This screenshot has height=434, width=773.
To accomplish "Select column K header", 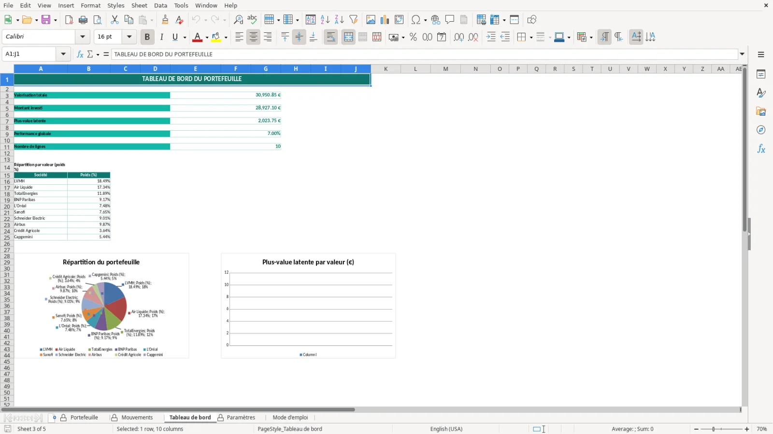I will point(386,69).
